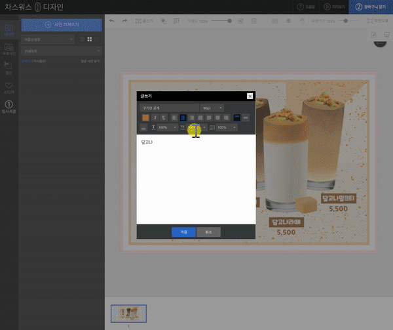Click the dash icon beside the horizontal text button

(246, 117)
